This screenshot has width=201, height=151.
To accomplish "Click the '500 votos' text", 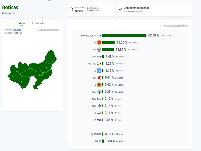I will (x=132, y=50).
